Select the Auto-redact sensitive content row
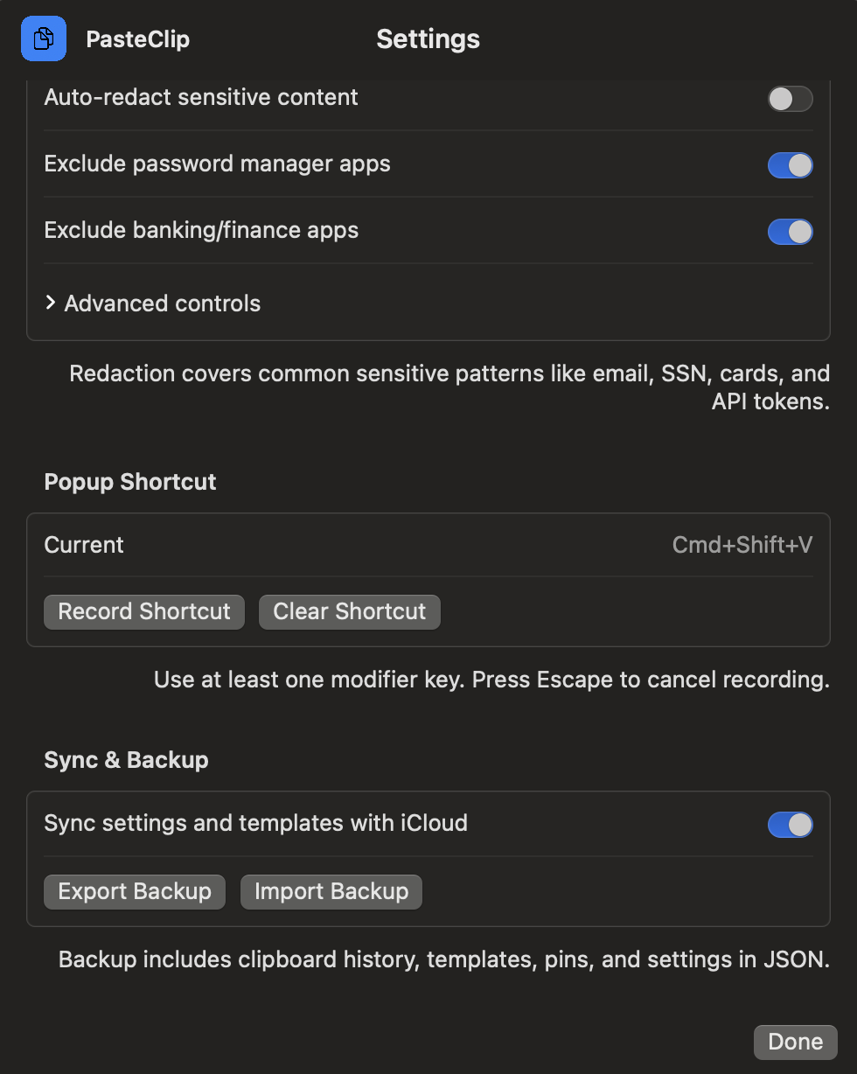 point(201,98)
